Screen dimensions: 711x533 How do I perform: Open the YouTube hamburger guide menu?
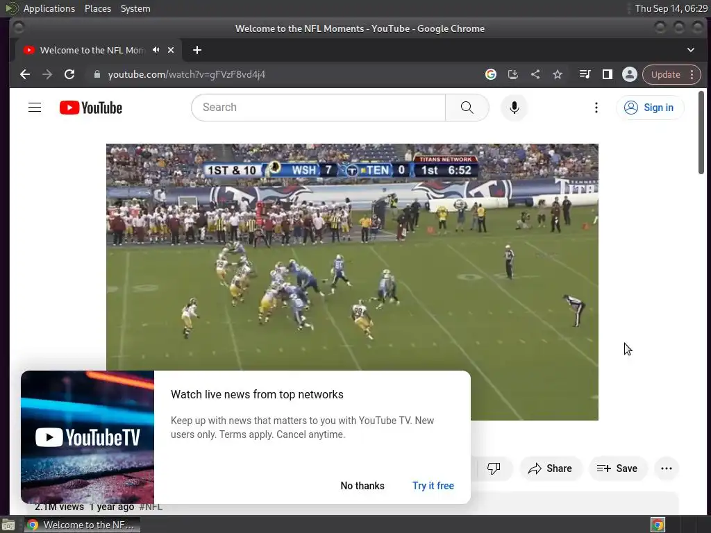coord(35,108)
